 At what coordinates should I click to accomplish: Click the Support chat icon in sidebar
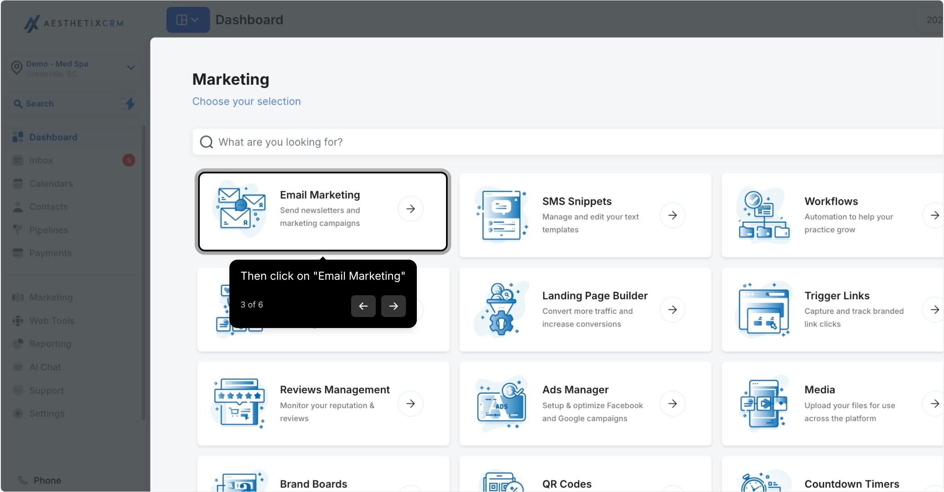coord(18,390)
